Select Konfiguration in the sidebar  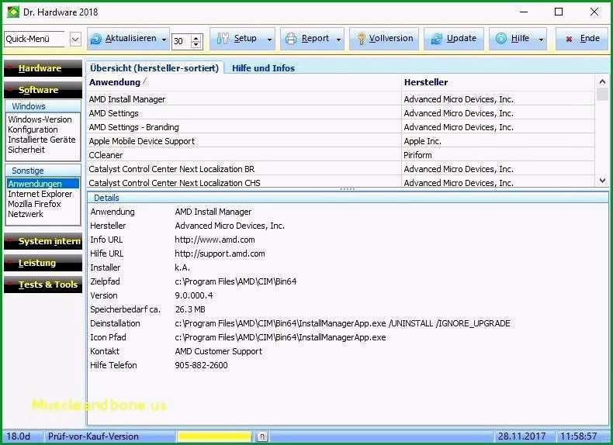(33, 129)
